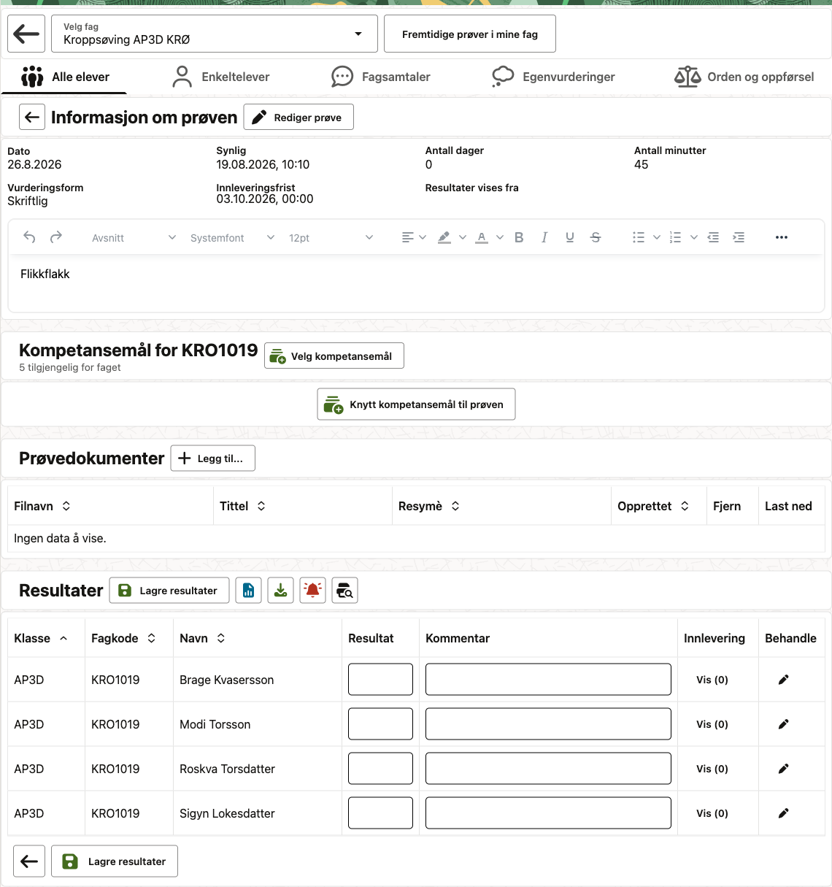Click the search-records icon next to the bell
Image resolution: width=832 pixels, height=887 pixels.
click(345, 591)
